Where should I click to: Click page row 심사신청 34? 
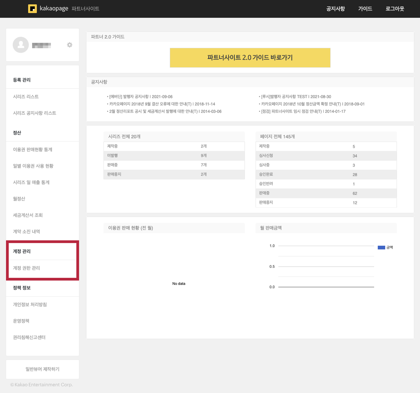(326, 156)
